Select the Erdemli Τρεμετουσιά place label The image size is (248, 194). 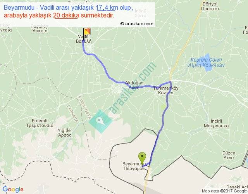click(x=40, y=123)
